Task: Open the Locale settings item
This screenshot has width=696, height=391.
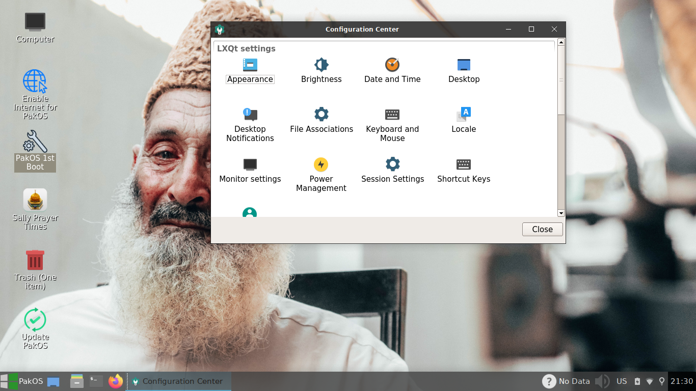Action: [x=464, y=121]
